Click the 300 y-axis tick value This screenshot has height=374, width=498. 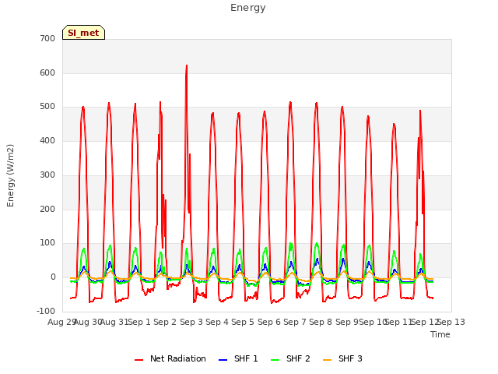[x=47, y=175]
